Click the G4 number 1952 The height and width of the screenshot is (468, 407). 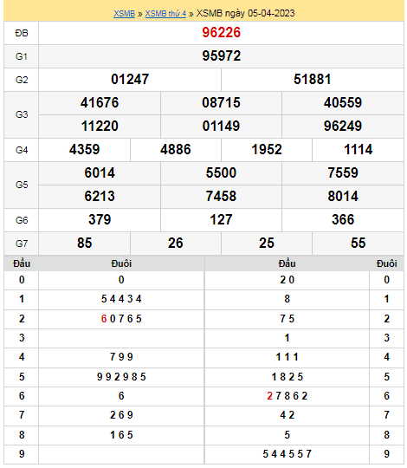coord(267,150)
